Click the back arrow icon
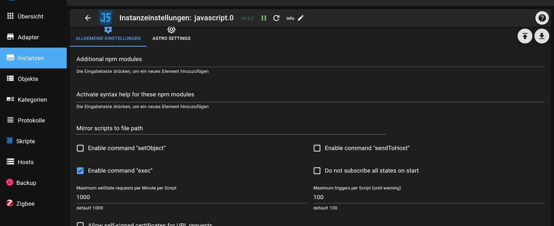The width and height of the screenshot is (554, 226). [x=88, y=18]
